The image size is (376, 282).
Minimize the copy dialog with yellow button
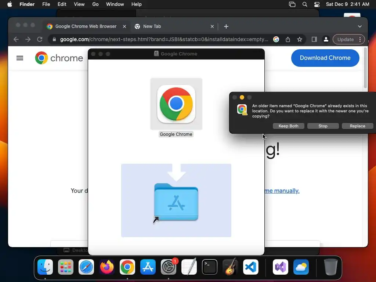(242, 97)
